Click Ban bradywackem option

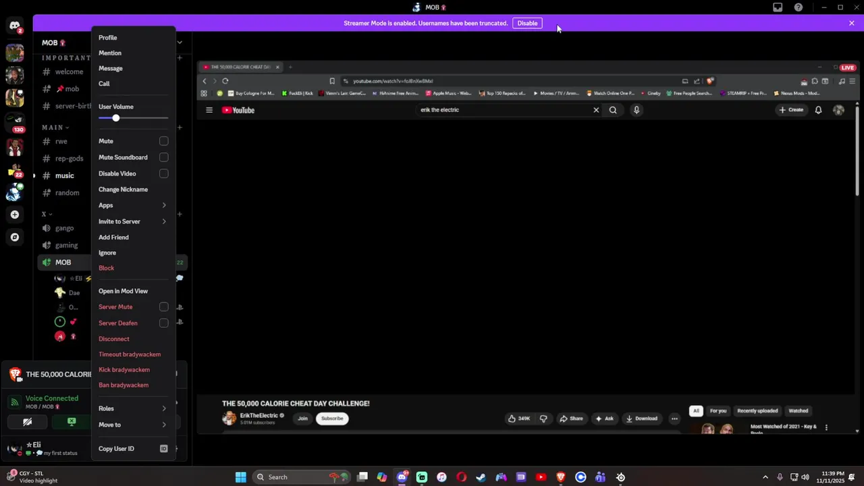(124, 385)
